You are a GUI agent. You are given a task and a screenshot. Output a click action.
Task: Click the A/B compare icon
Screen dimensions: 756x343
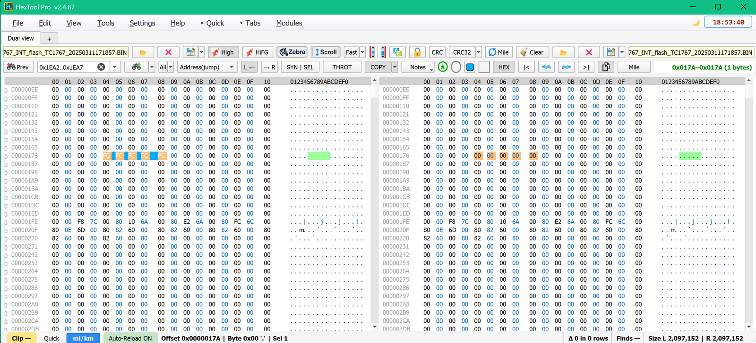coord(397,52)
